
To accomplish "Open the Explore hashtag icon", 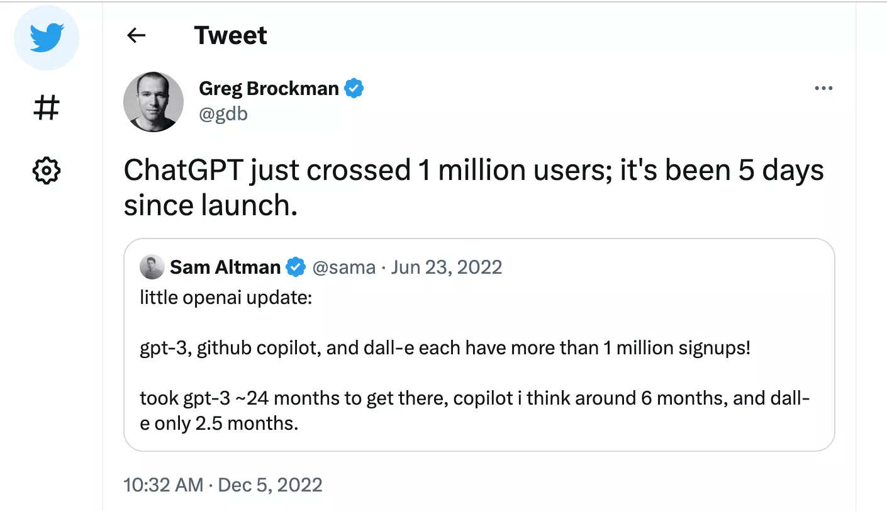I will tap(47, 108).
